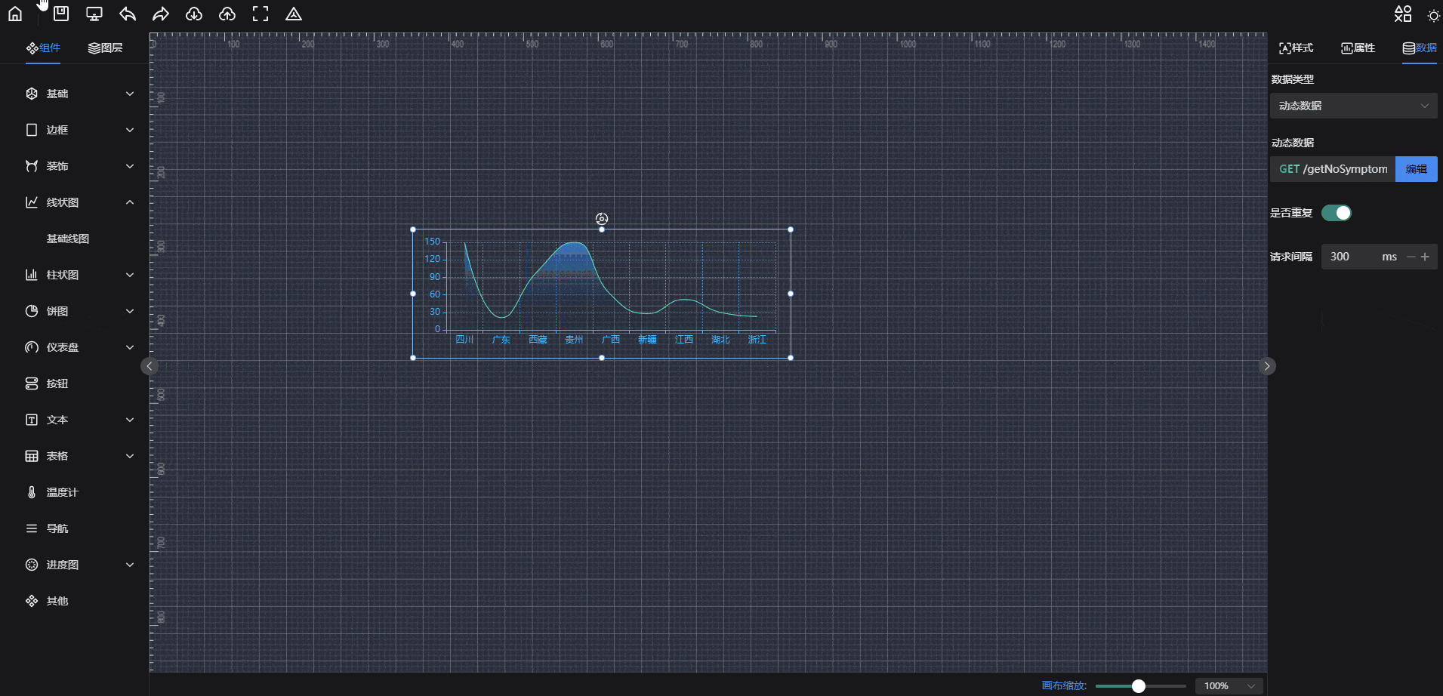Click the 画布缩放 slider handle
The width and height of the screenshot is (1443, 696).
[1139, 685]
